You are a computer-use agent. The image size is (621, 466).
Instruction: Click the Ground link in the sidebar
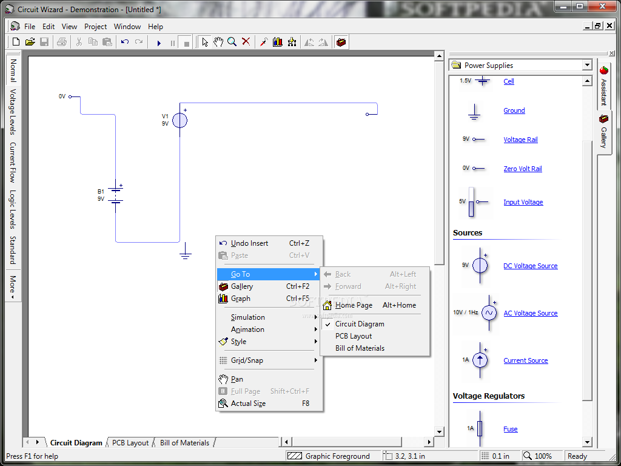(x=514, y=110)
